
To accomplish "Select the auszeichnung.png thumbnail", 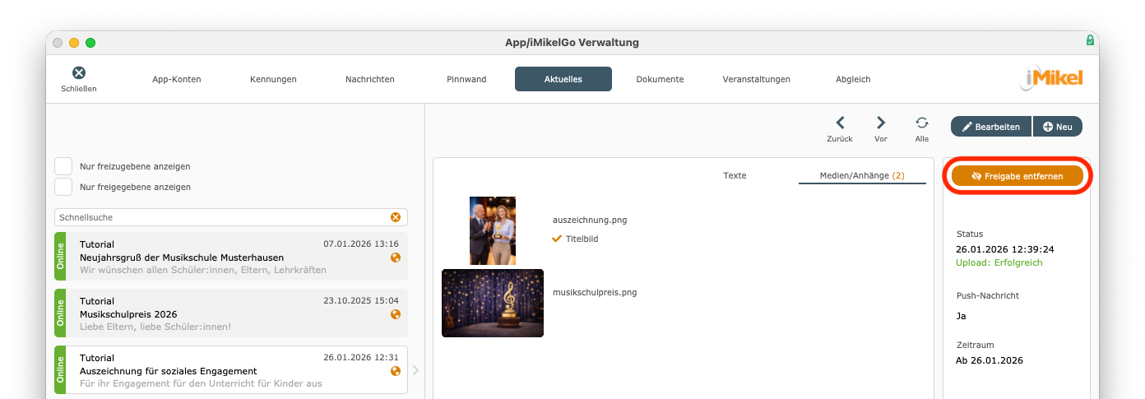I will pos(493,230).
